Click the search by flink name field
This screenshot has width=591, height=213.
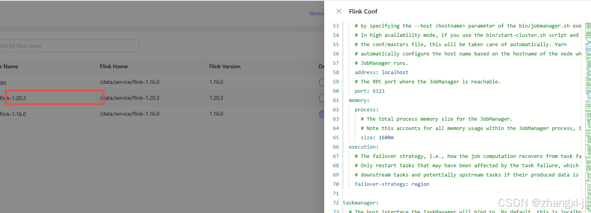69,46
